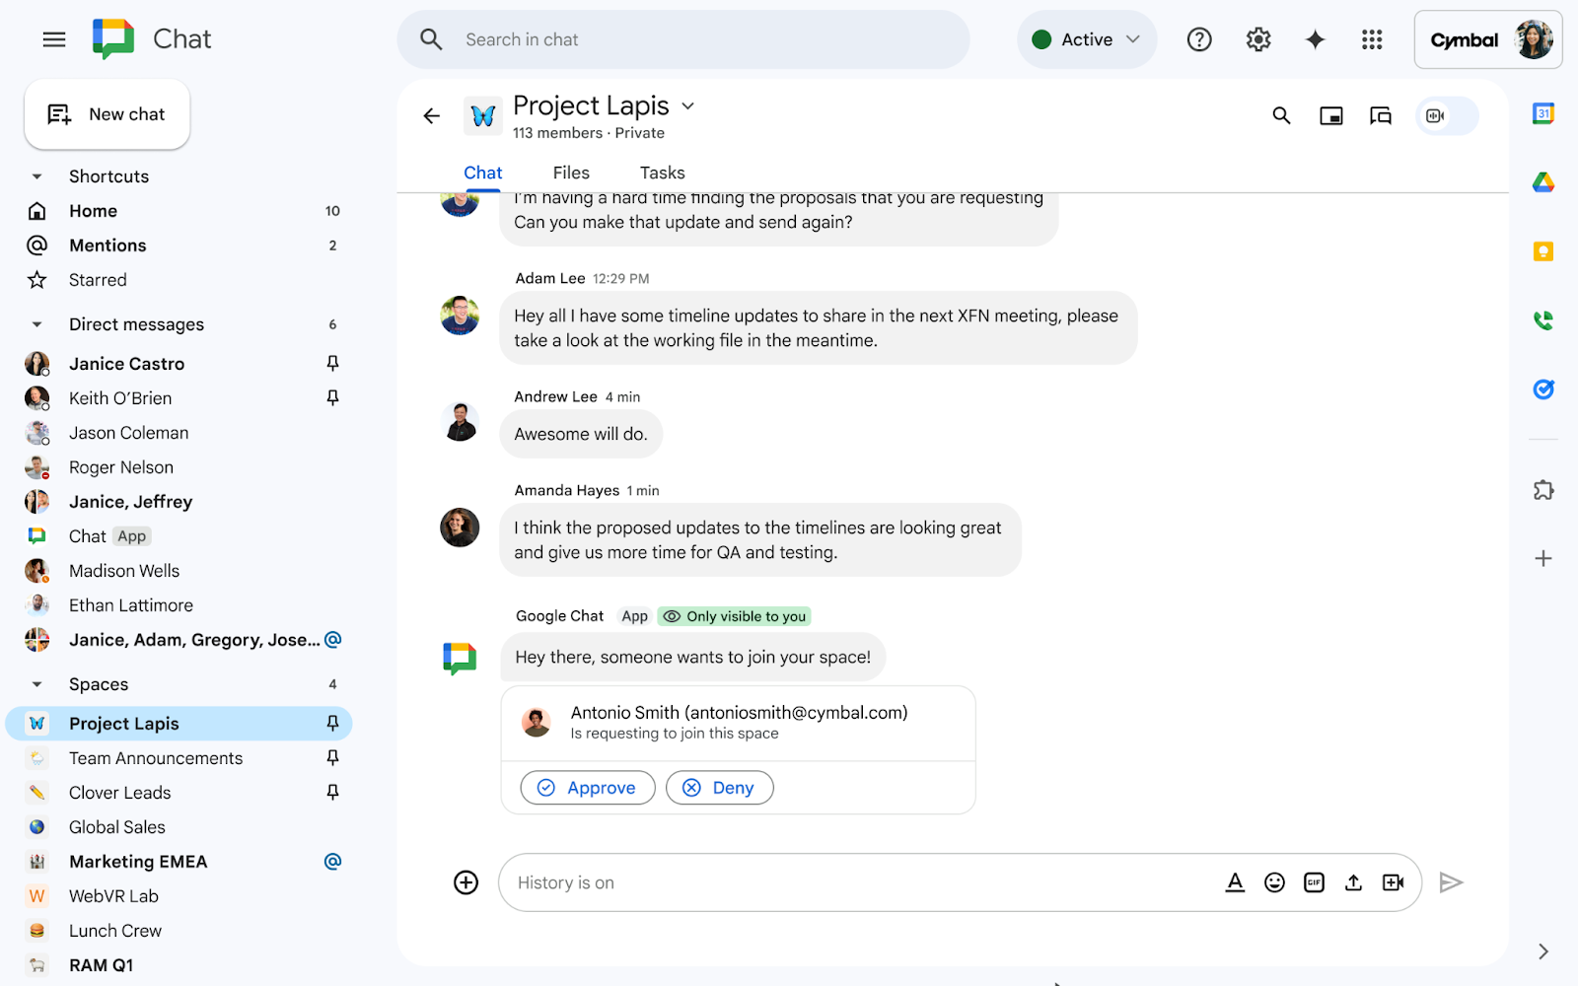Toggle pin on Team Announcements space

(332, 758)
